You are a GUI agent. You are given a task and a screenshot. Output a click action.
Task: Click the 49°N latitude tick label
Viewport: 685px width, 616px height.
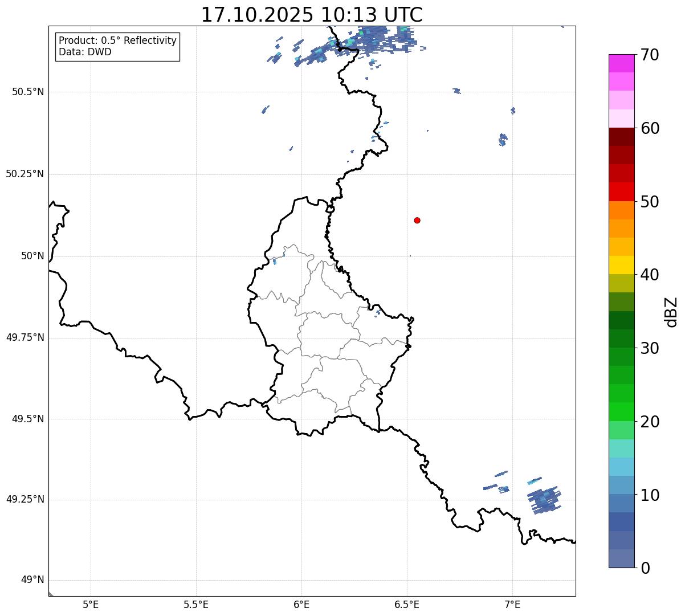click(32, 580)
